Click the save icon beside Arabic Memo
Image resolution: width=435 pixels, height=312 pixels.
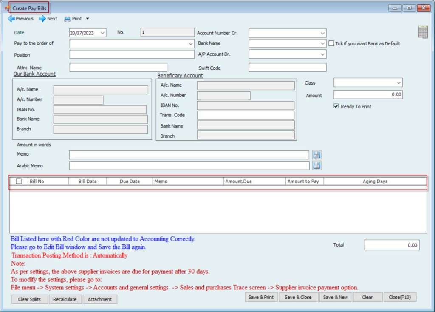(x=317, y=165)
